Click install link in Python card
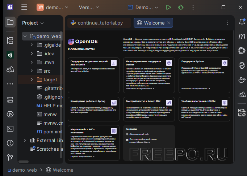The height and width of the screenshot is (176, 247). (x=196, y=89)
